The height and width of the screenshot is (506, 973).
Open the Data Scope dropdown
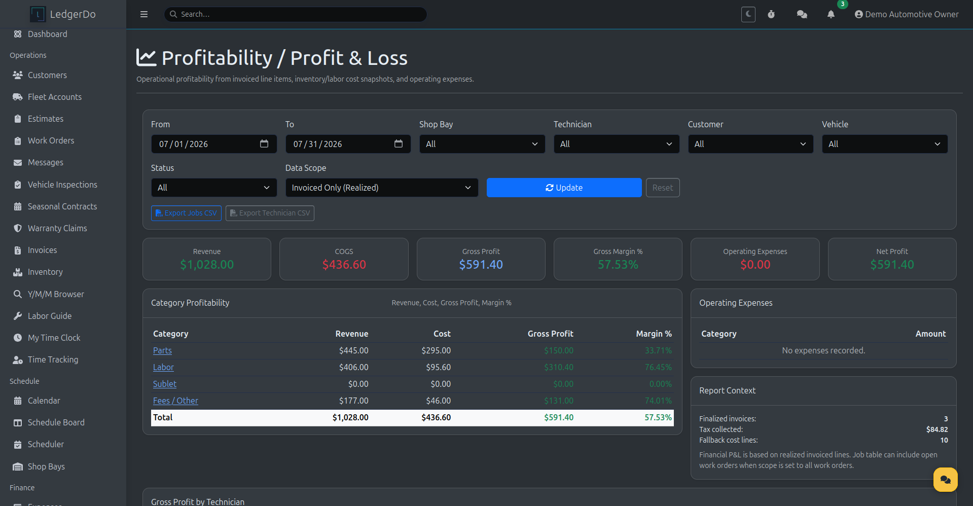[x=382, y=188]
